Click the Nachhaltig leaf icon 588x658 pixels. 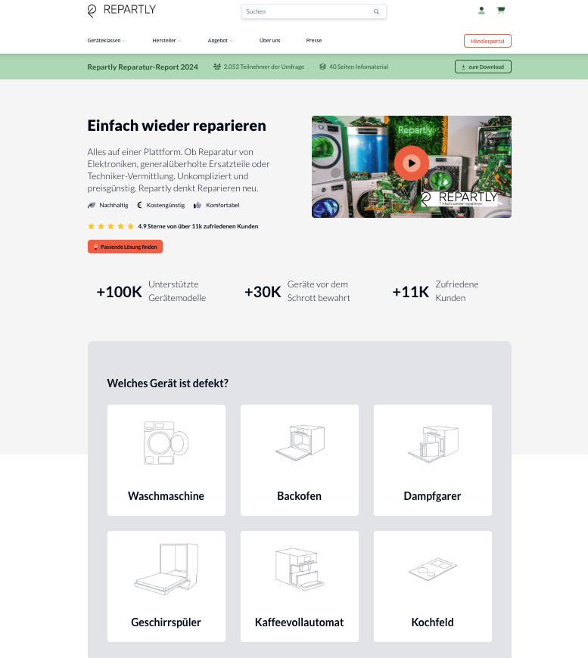coord(92,205)
